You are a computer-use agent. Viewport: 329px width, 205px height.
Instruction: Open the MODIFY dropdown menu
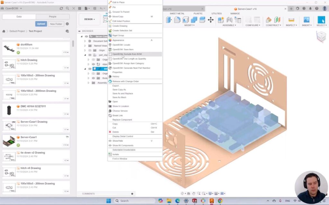[x=189, y=25]
